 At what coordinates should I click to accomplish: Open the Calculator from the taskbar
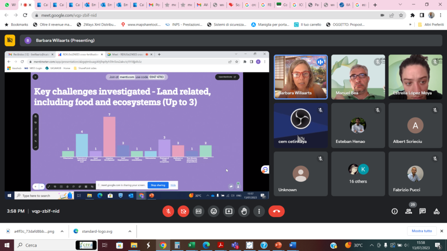pos(177,245)
